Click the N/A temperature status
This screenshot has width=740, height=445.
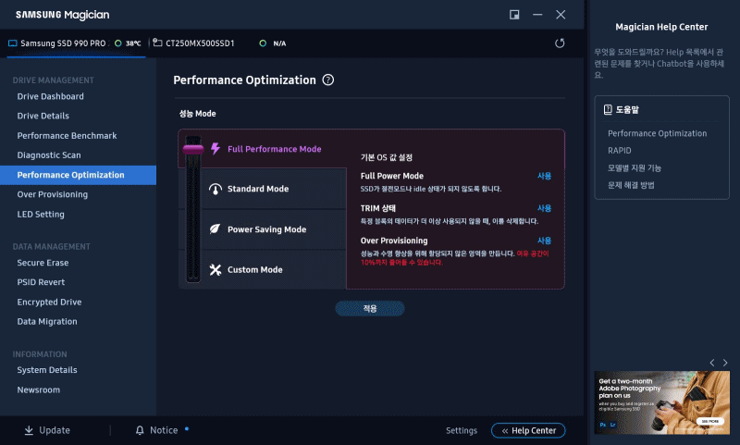tap(279, 43)
